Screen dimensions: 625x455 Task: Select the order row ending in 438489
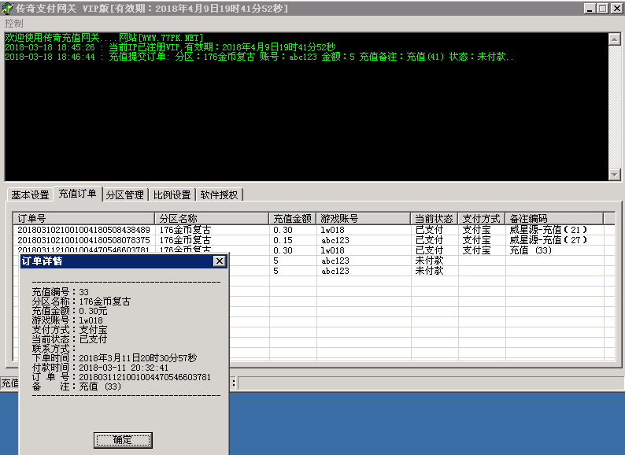coord(83,230)
